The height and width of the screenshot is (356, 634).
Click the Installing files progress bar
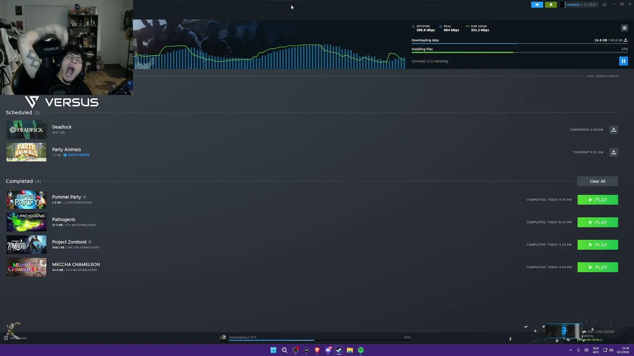point(520,52)
